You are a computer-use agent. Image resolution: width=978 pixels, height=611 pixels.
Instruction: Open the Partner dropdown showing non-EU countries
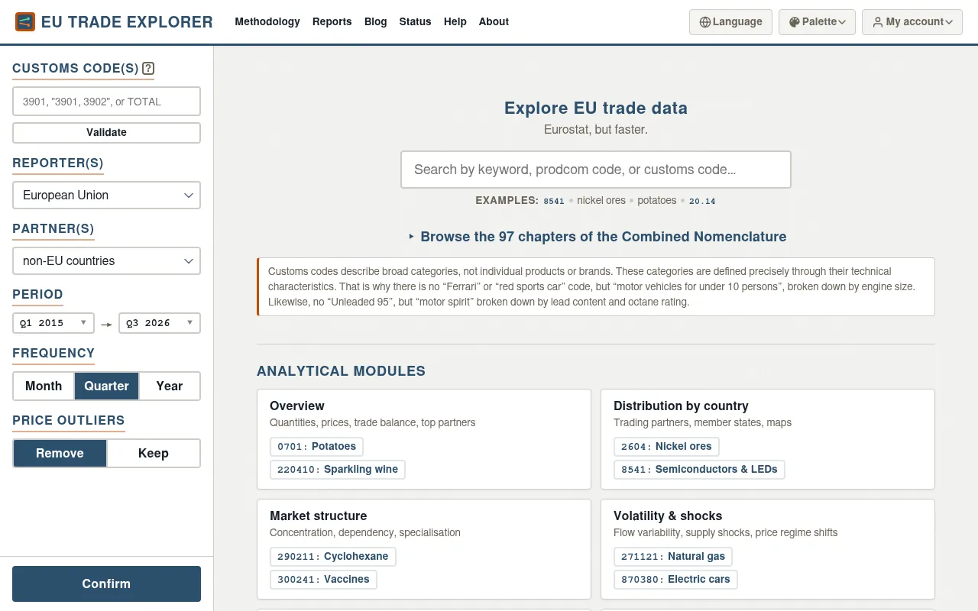(106, 261)
